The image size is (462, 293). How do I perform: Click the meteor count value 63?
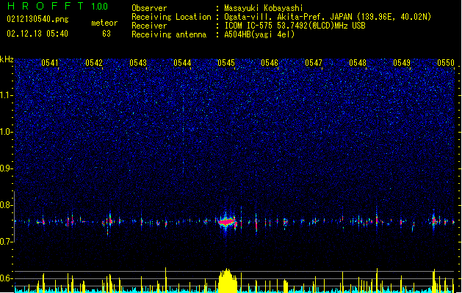107,34
